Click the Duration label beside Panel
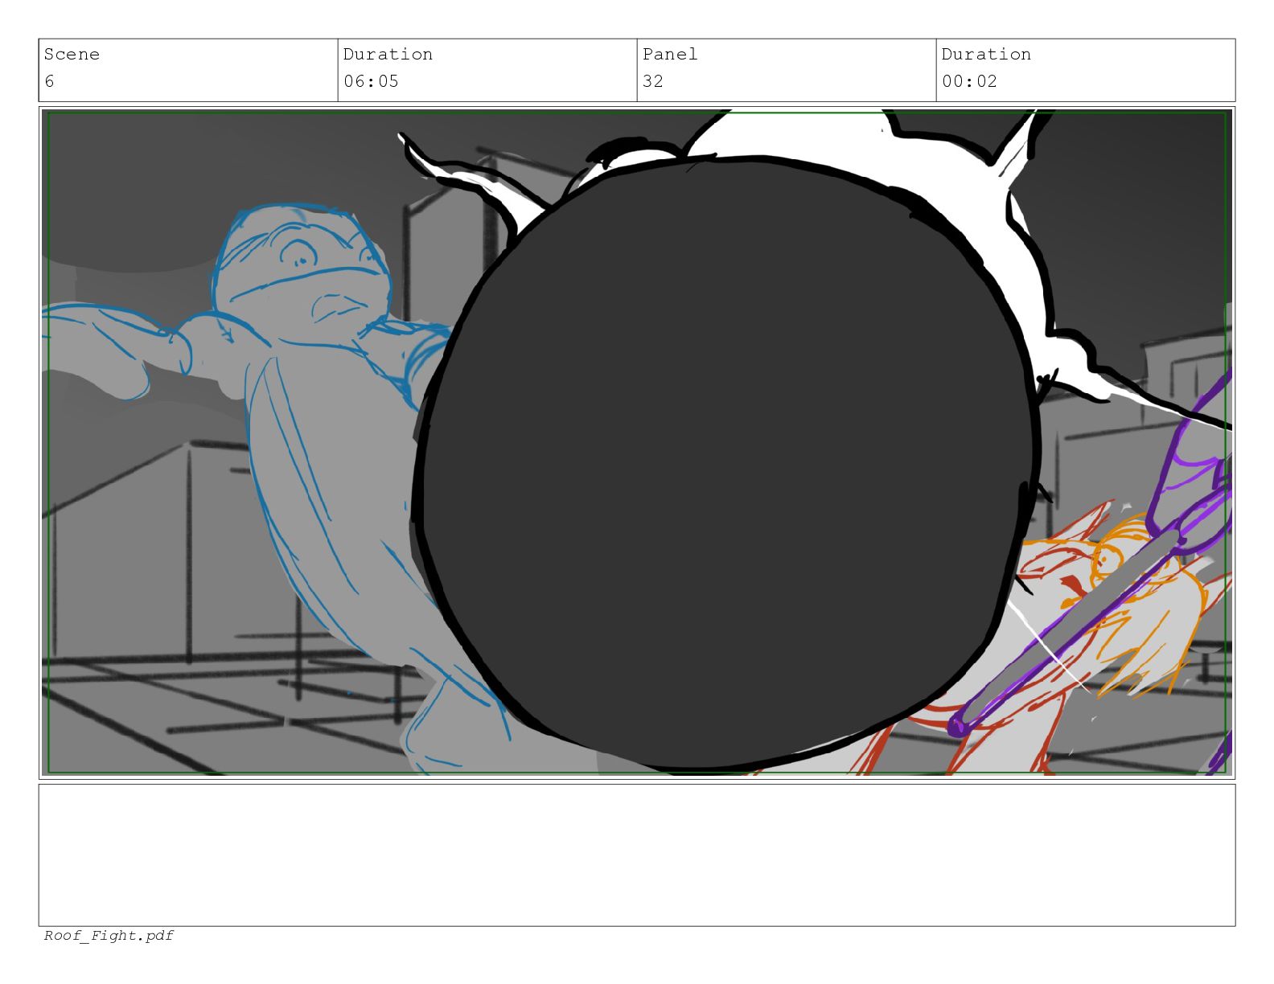This screenshot has height=984, width=1274. 986,54
